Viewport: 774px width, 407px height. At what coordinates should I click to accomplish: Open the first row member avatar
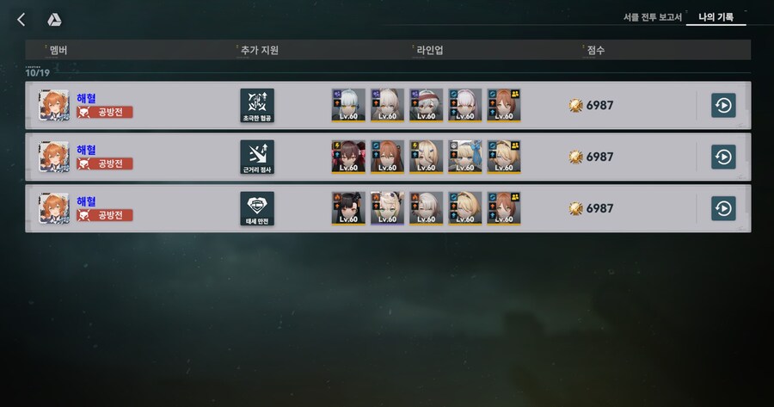(x=54, y=105)
